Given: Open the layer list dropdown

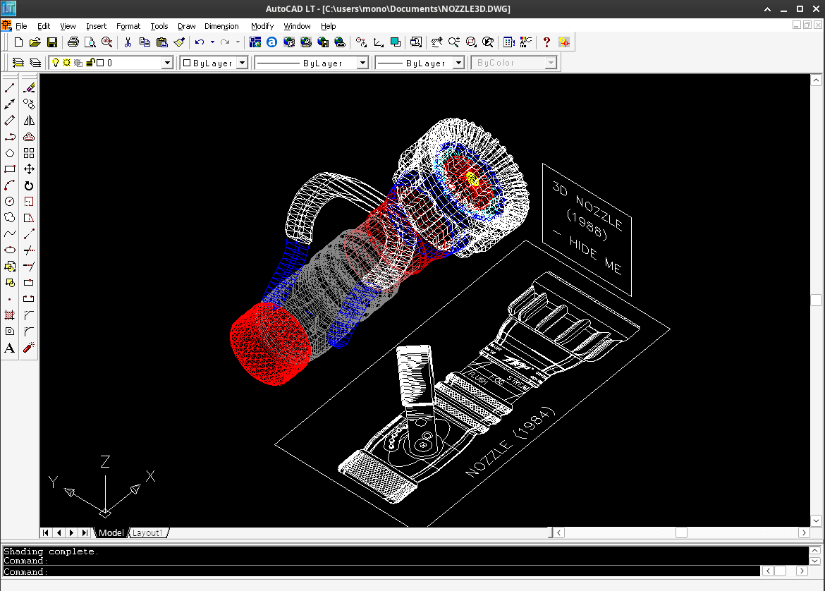Looking at the screenshot, I should click(x=167, y=63).
